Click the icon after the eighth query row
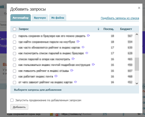This screenshot has height=117, width=145. pyautogui.click(x=56, y=76)
